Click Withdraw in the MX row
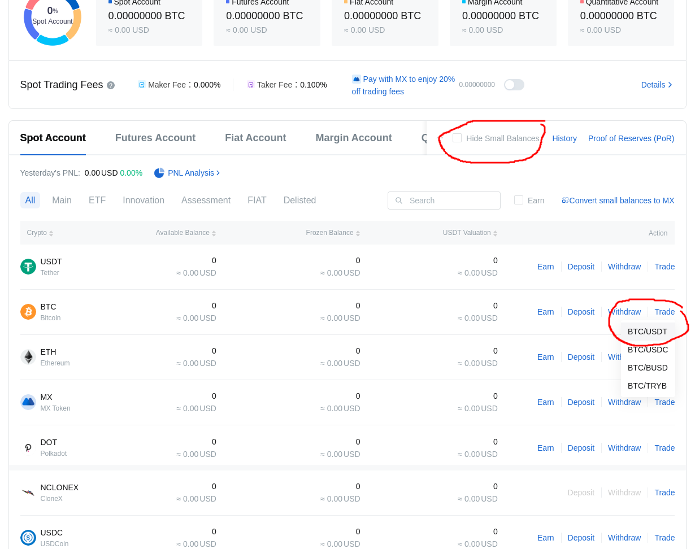 pos(624,402)
